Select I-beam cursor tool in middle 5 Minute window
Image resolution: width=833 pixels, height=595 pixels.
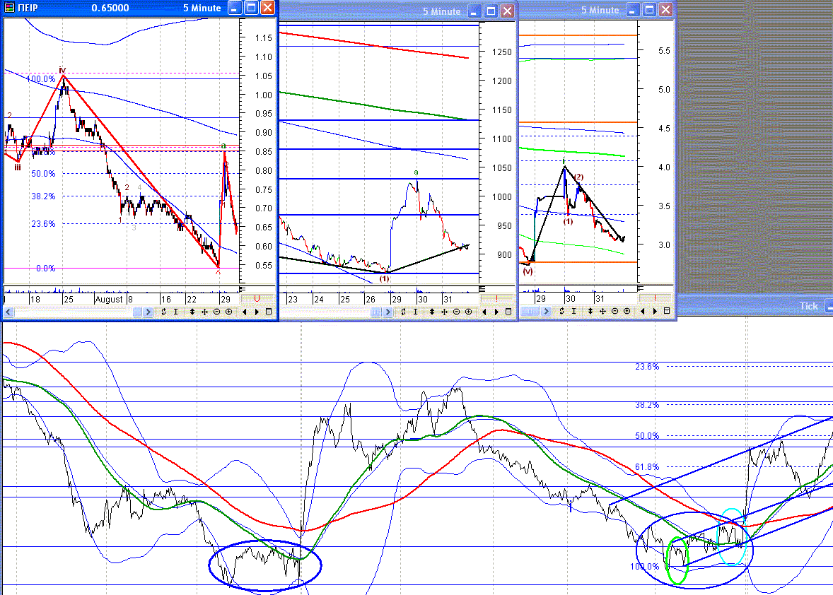[x=415, y=312]
